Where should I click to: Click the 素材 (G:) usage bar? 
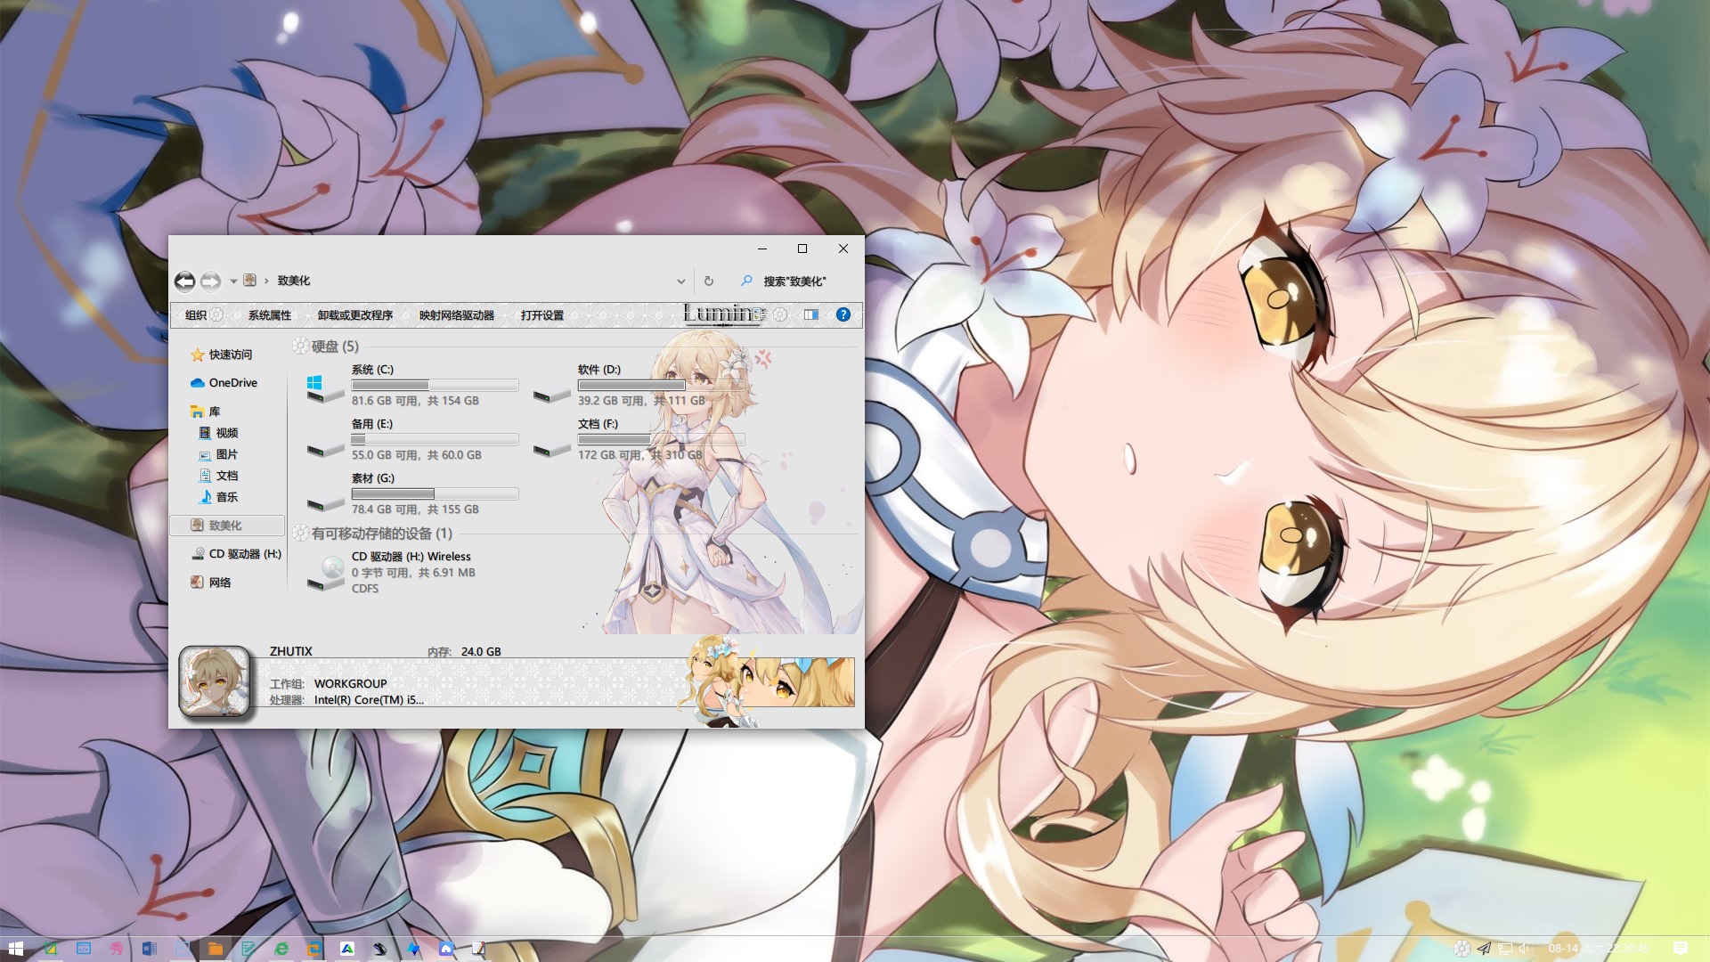(435, 493)
